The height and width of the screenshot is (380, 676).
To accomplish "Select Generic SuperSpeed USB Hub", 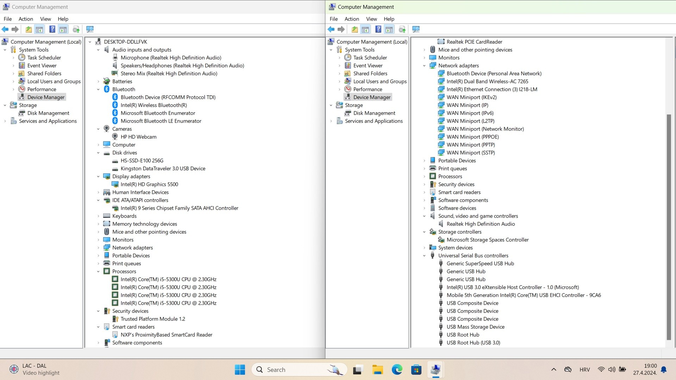I will pos(480,264).
